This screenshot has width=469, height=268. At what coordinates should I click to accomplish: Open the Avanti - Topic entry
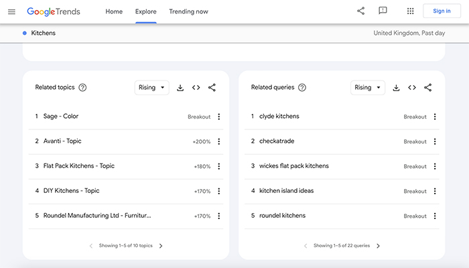[x=62, y=141]
